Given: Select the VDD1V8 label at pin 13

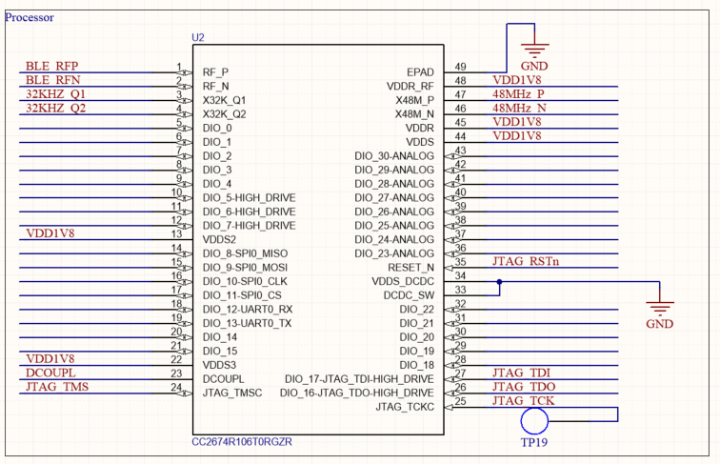Looking at the screenshot, I should point(50,233).
